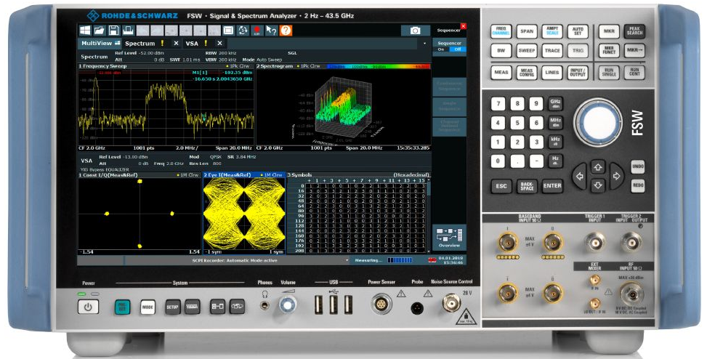This screenshot has width=707, height=359.
Task: Click the INPUT/OUTPUT key
Action: tap(578, 72)
